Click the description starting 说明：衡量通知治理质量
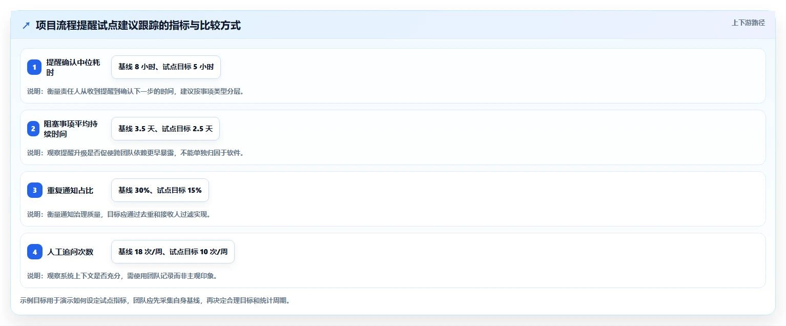This screenshot has width=786, height=326. pyautogui.click(x=119, y=214)
